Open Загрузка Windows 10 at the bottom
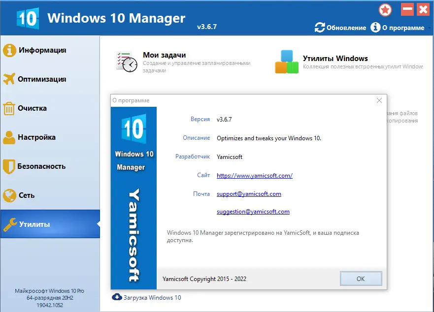434x312 pixels. (152, 297)
